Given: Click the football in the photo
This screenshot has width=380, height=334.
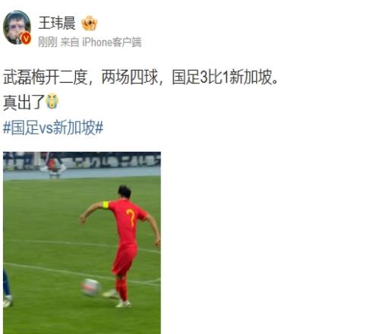Looking at the screenshot, I should (x=91, y=288).
